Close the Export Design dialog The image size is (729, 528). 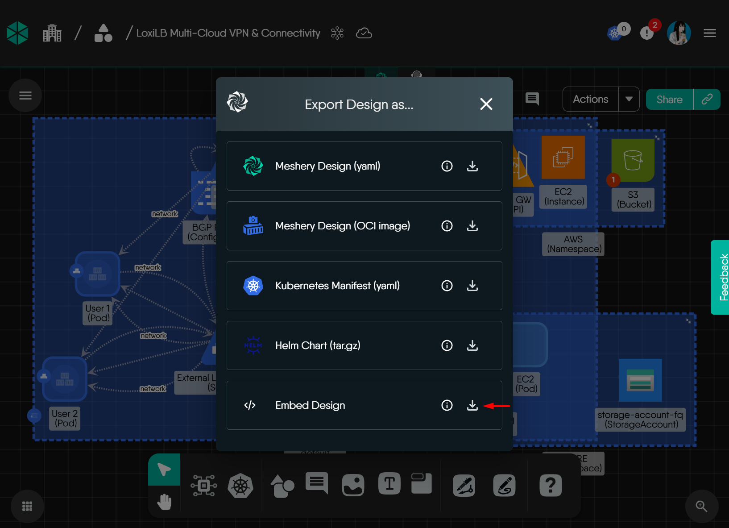(x=486, y=104)
